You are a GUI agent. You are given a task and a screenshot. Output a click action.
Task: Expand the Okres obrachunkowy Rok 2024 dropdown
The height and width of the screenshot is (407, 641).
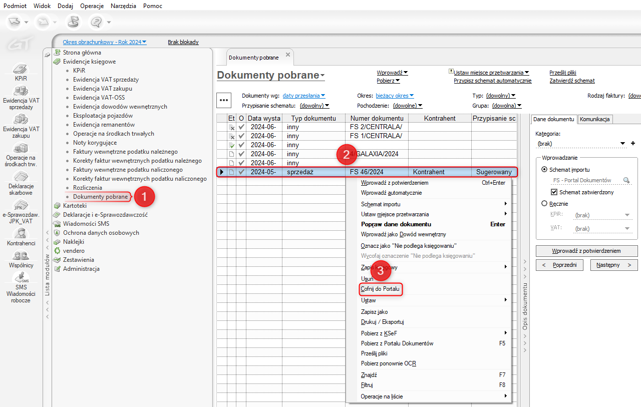105,42
